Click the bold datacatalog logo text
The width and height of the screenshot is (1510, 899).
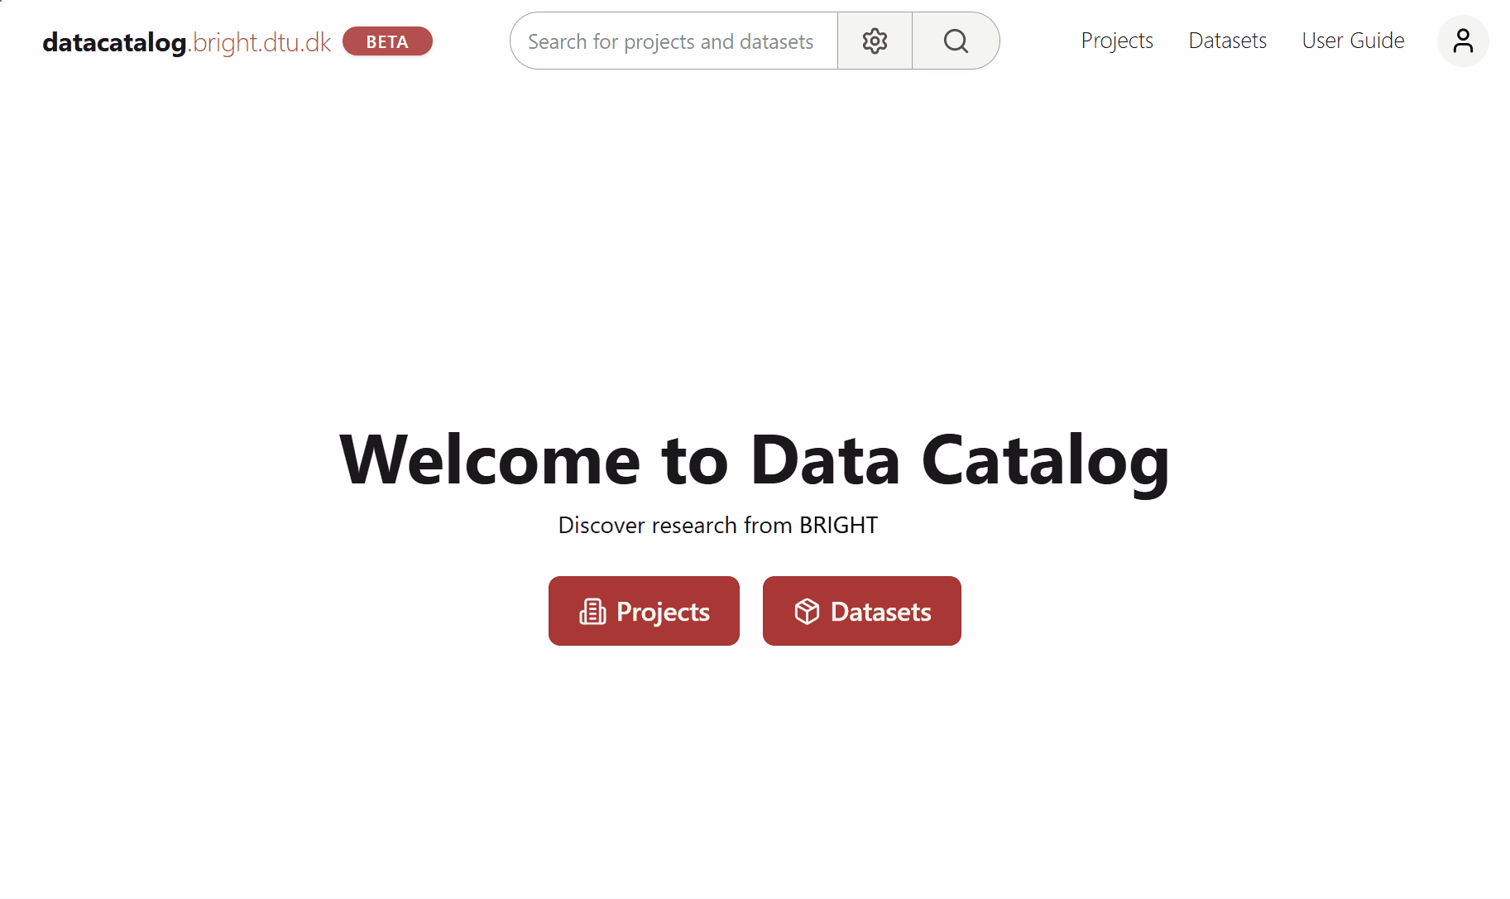tap(114, 42)
